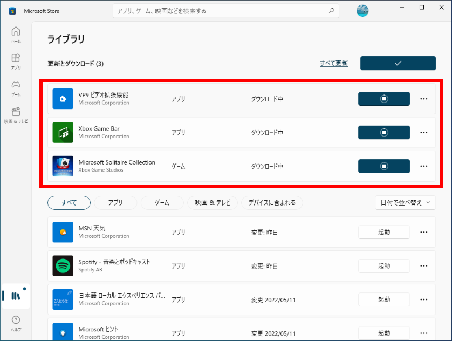Open the user profile avatar
This screenshot has height=341, width=452.
click(x=362, y=11)
